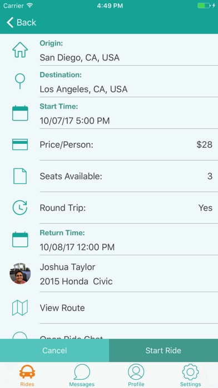Tap the house icon beside Origin
Screen dimensions: 218x388
(20, 50)
